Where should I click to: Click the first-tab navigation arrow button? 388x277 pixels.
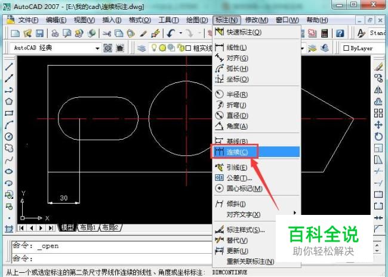[21, 227]
